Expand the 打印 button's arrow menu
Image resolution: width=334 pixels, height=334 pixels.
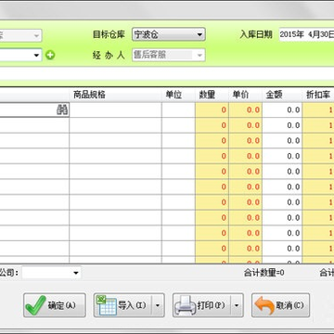tap(237, 305)
